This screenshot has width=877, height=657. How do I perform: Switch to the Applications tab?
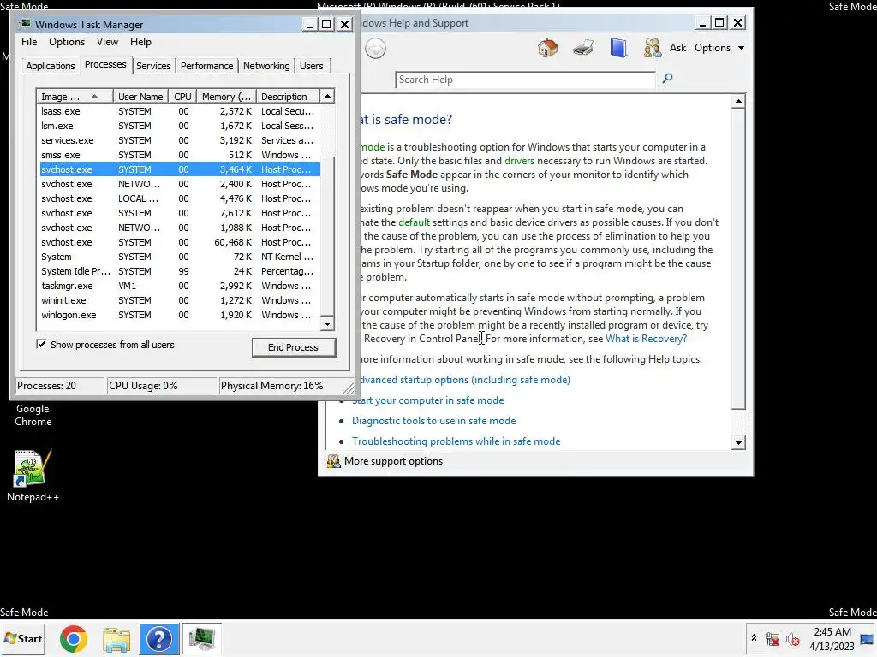51,66
